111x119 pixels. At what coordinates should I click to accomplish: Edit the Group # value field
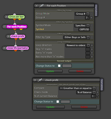click(87, 18)
